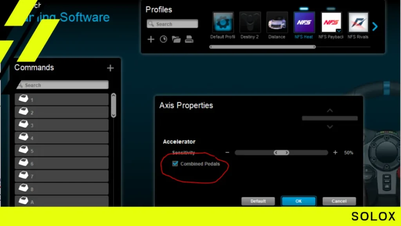Select command key 3 in list
This screenshot has width=401, height=226.
pyautogui.click(x=61, y=125)
